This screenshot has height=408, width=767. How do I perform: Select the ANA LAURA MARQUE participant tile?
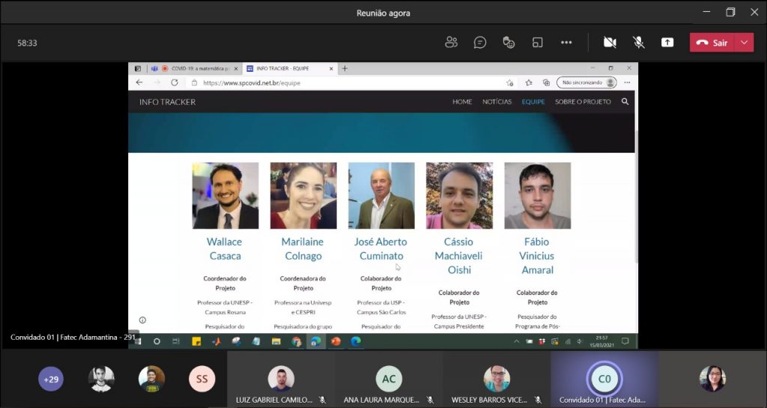(x=389, y=379)
